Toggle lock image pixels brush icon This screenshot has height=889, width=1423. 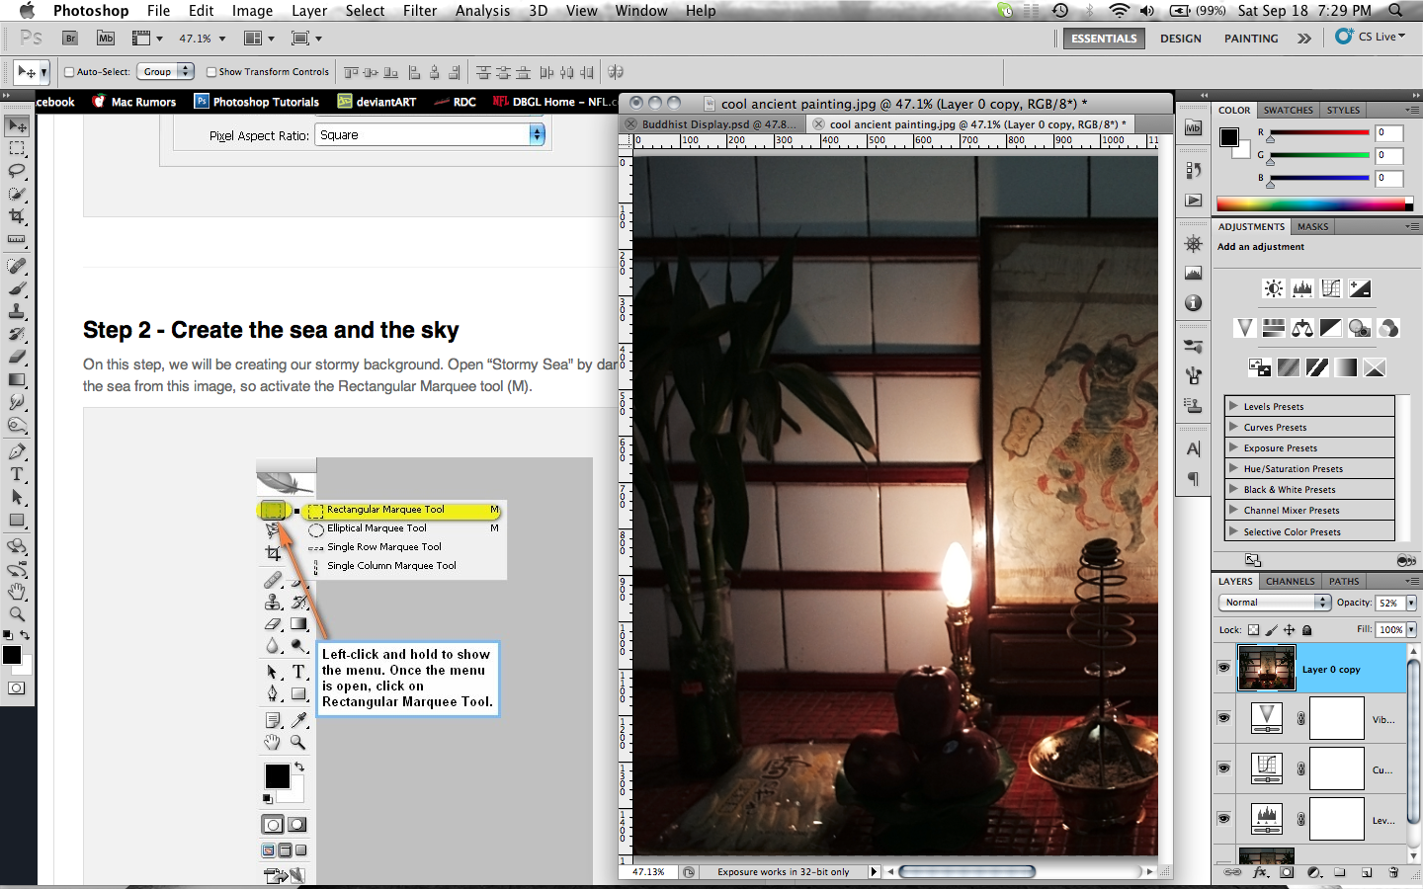(1272, 629)
